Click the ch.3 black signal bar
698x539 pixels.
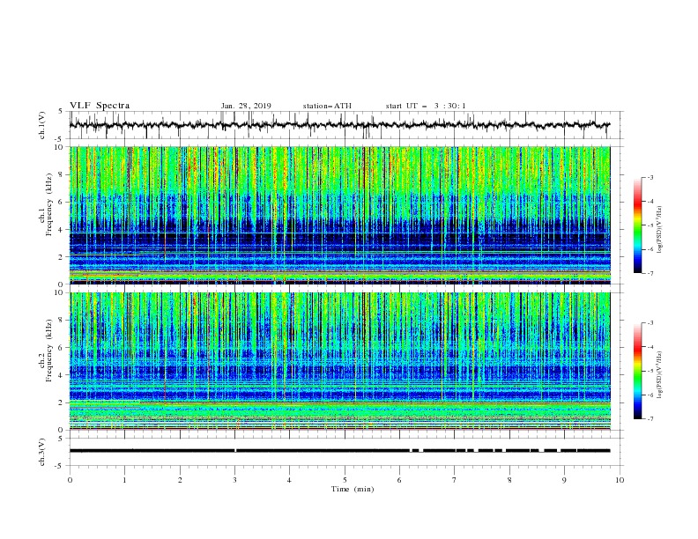(339, 451)
